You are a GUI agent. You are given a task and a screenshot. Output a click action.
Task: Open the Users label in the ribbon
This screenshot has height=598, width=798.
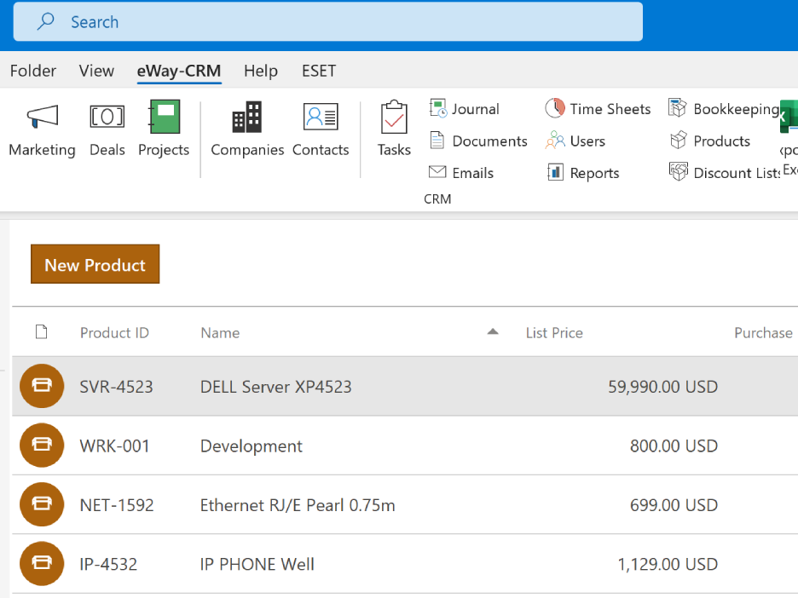click(587, 141)
